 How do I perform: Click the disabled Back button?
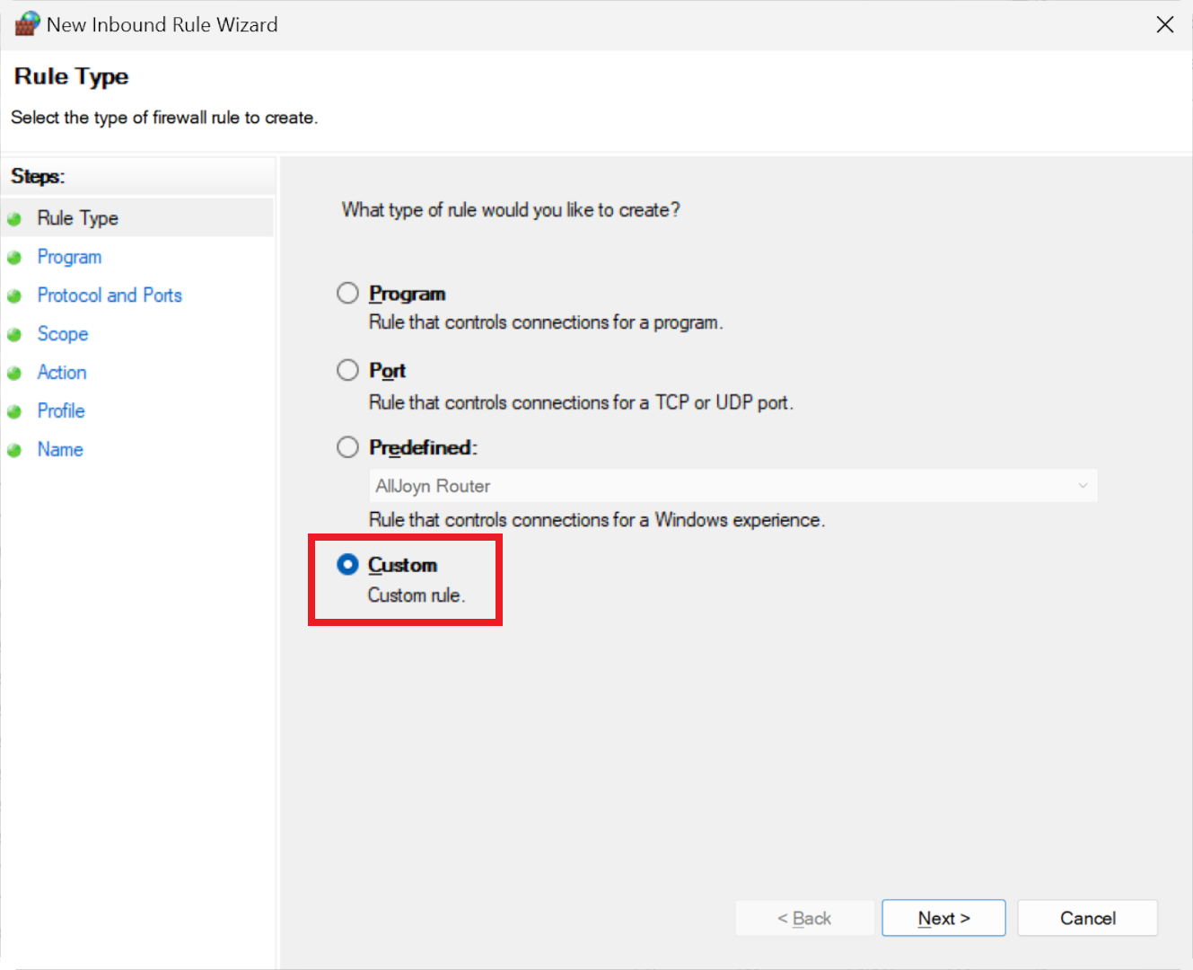(x=804, y=918)
